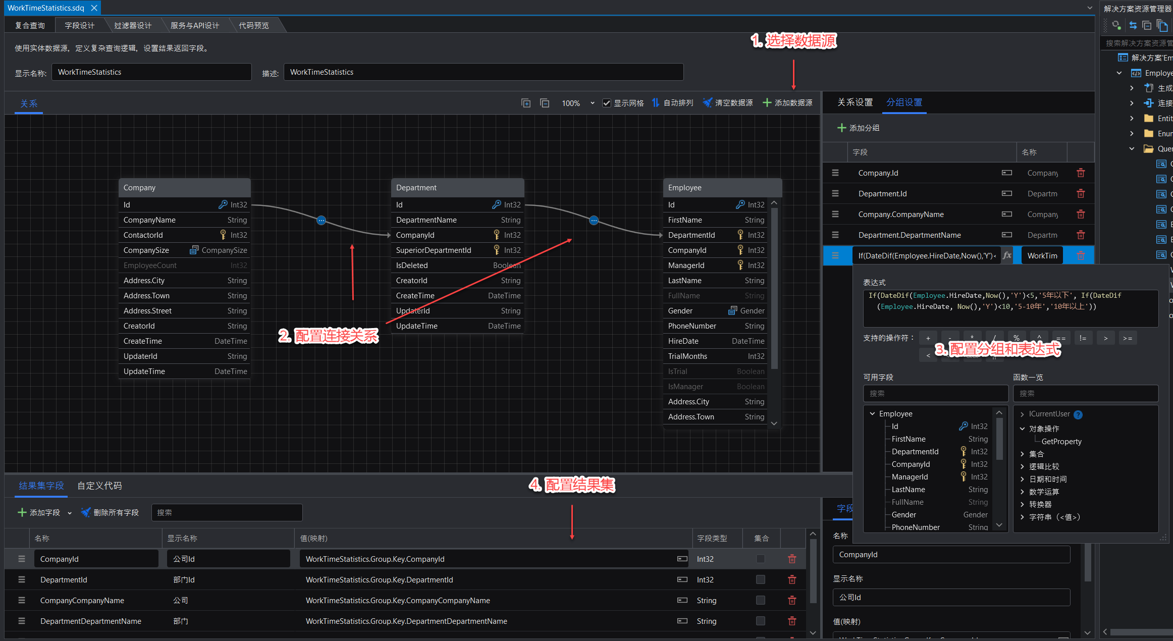Click the 清空数据源 button
The width and height of the screenshot is (1173, 641).
pos(727,103)
